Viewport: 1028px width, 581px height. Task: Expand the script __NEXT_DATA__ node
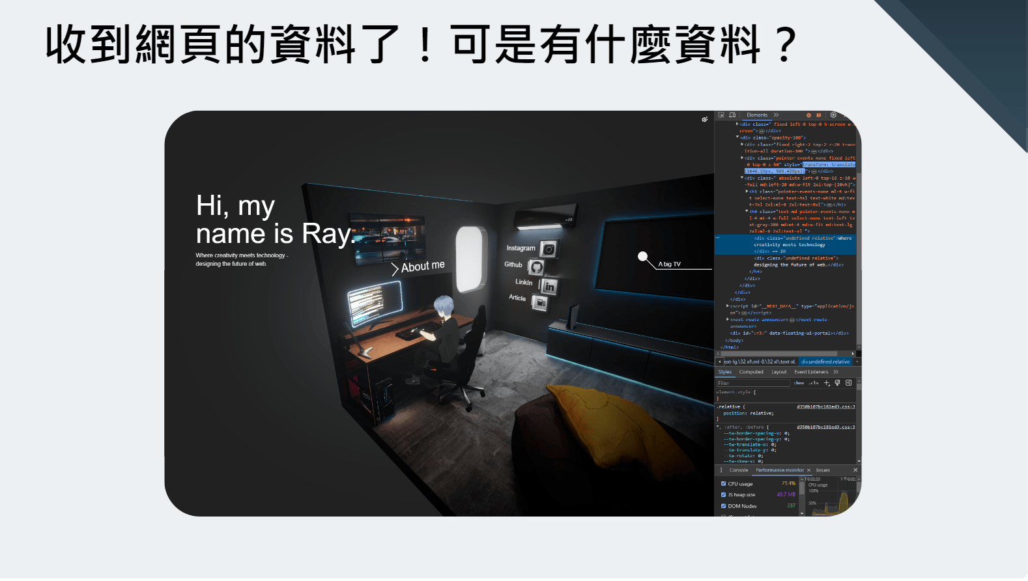click(x=728, y=306)
